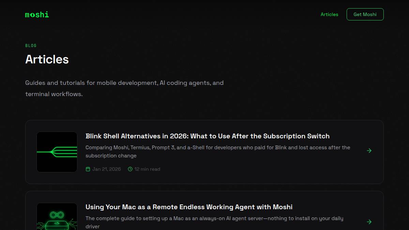The width and height of the screenshot is (409, 230).
Task: Click the arrow icon on Blink Shell card
Action: [x=369, y=151]
